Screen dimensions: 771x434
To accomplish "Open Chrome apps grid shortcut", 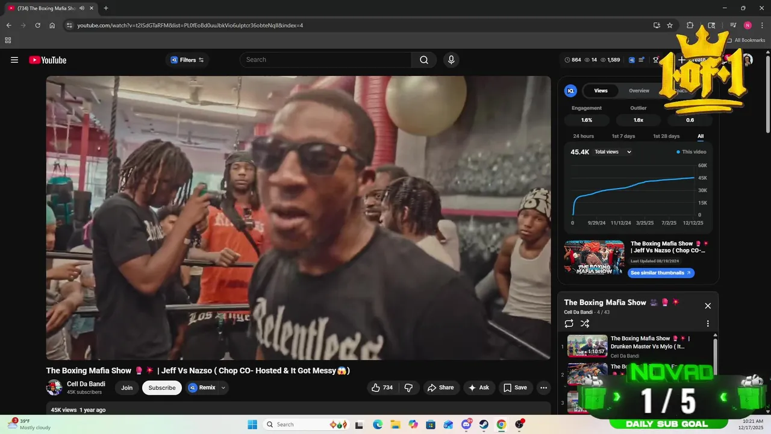I will tap(8, 40).
